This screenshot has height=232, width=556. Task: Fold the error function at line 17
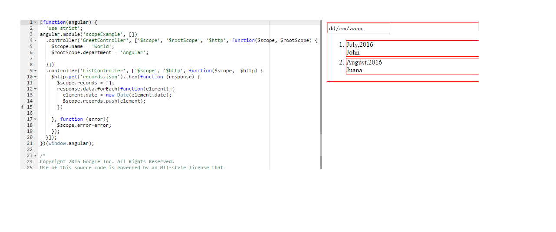(35, 119)
